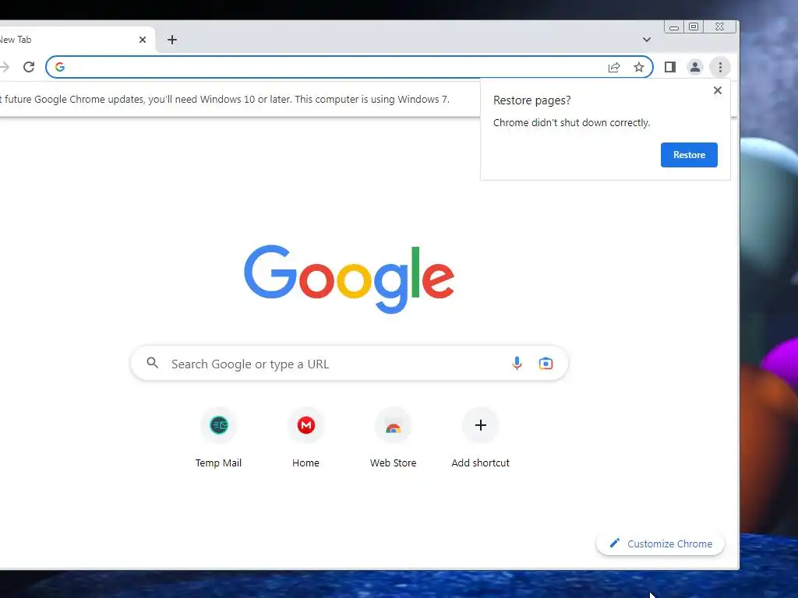Click the 'Restore pages?' heading
This screenshot has height=598, width=798.
(531, 100)
